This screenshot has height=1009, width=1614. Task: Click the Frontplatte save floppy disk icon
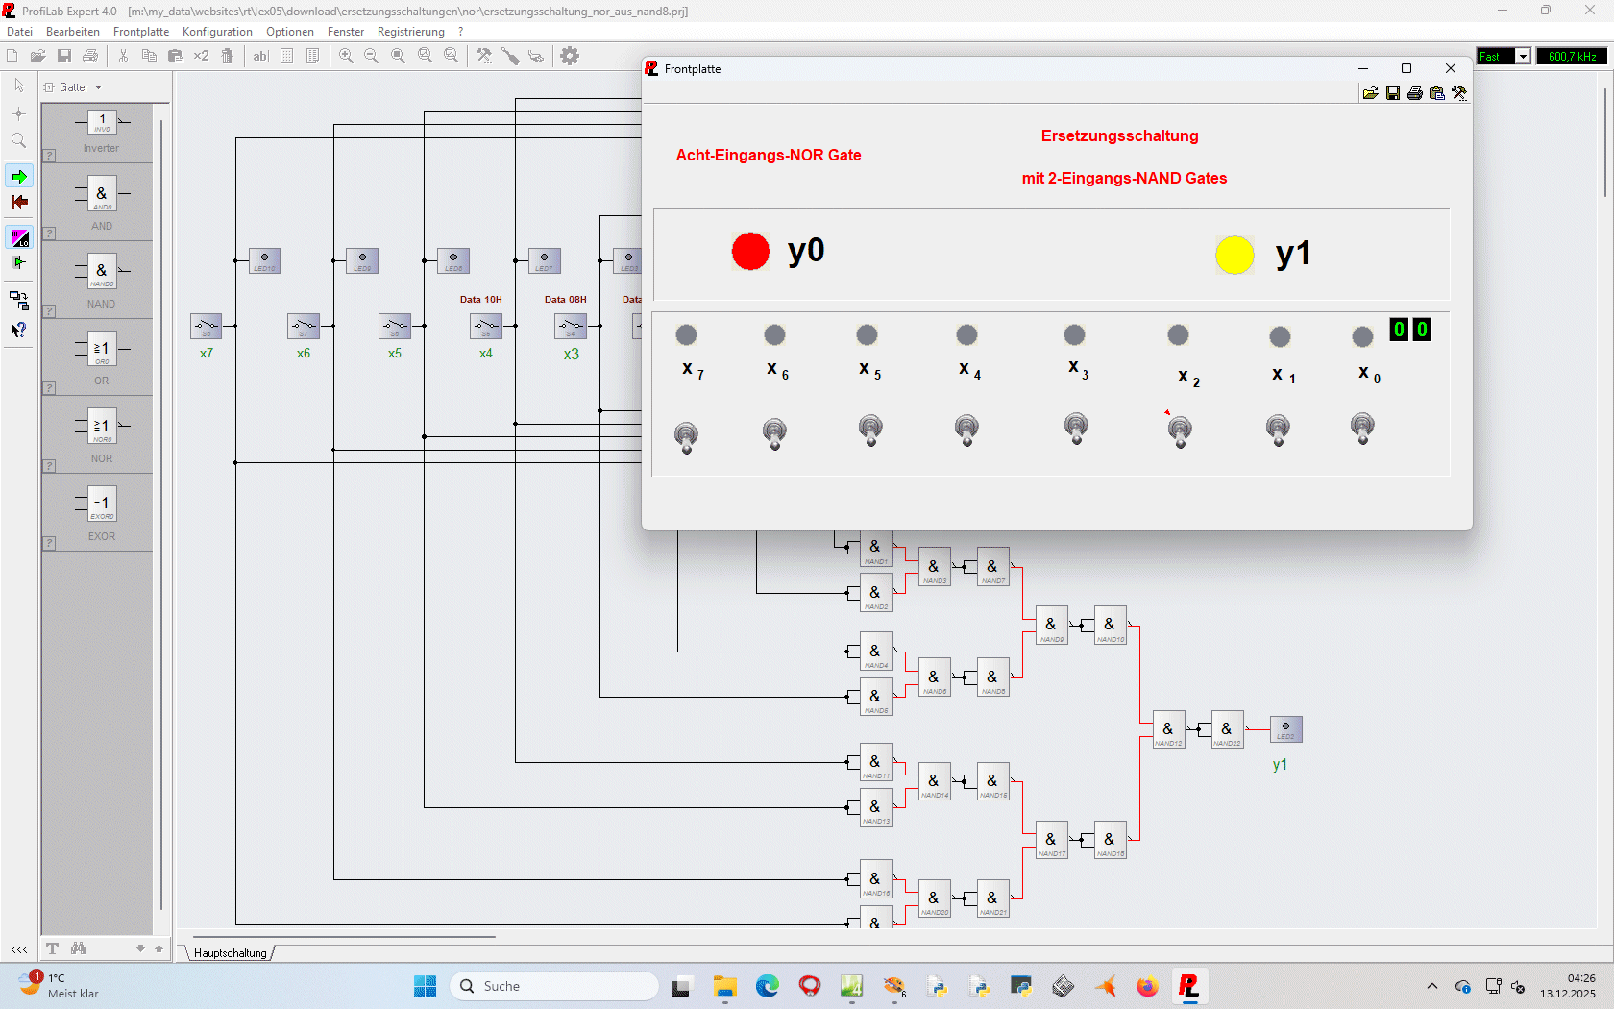pos(1393,93)
